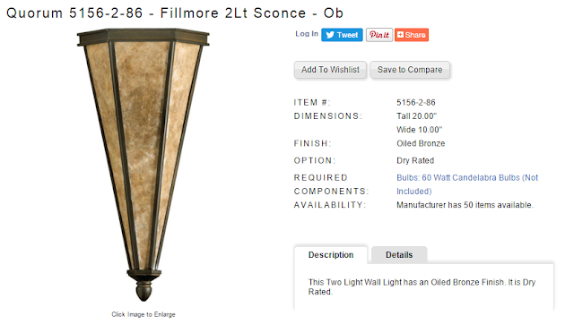The height and width of the screenshot is (333, 574).
Task: Click Add To Wishlist
Action: pyautogui.click(x=330, y=70)
